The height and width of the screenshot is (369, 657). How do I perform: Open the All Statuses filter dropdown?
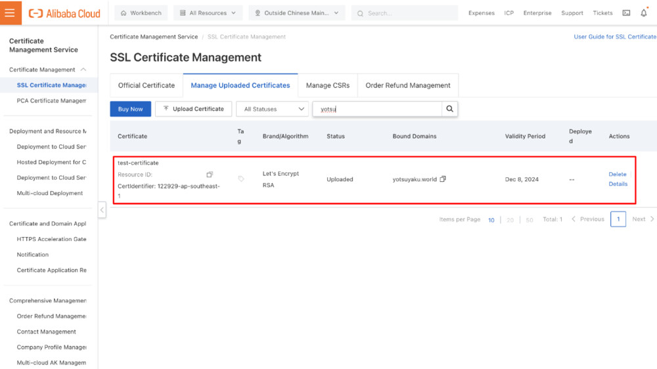(x=273, y=109)
